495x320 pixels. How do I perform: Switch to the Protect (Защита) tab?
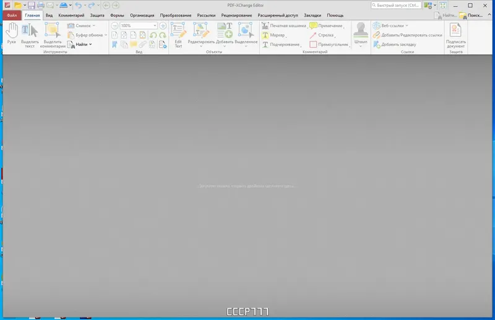97,15
